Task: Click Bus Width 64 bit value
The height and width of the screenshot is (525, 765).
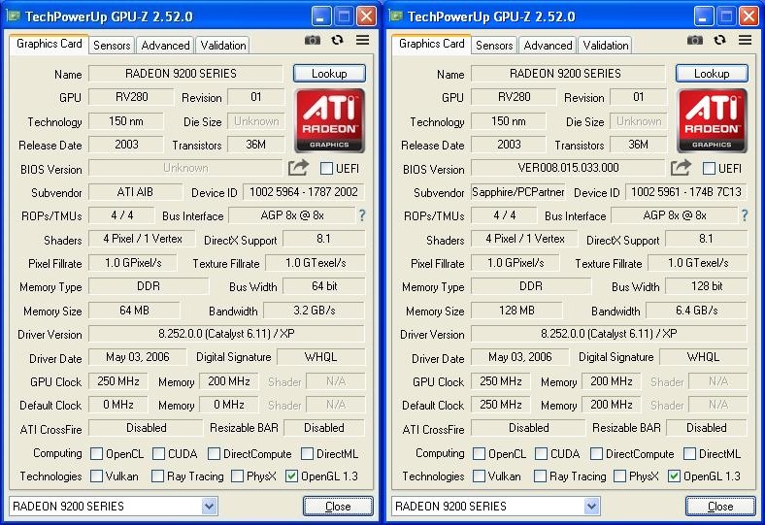Action: 324,286
